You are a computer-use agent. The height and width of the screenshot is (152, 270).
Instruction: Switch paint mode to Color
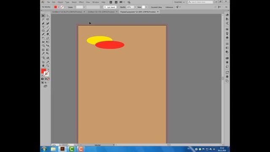[42, 79]
